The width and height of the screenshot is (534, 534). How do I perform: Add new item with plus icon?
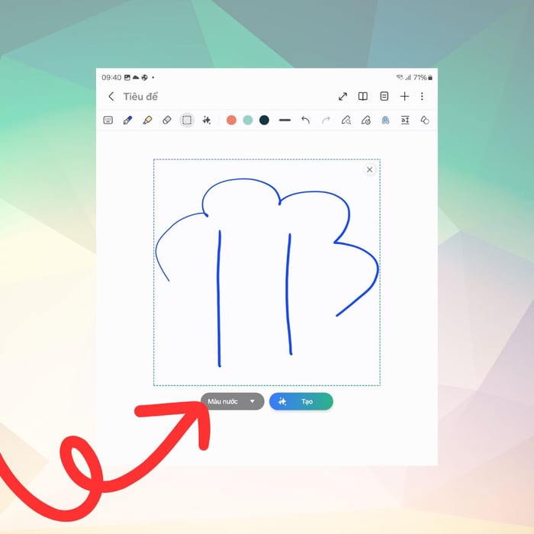pos(404,96)
